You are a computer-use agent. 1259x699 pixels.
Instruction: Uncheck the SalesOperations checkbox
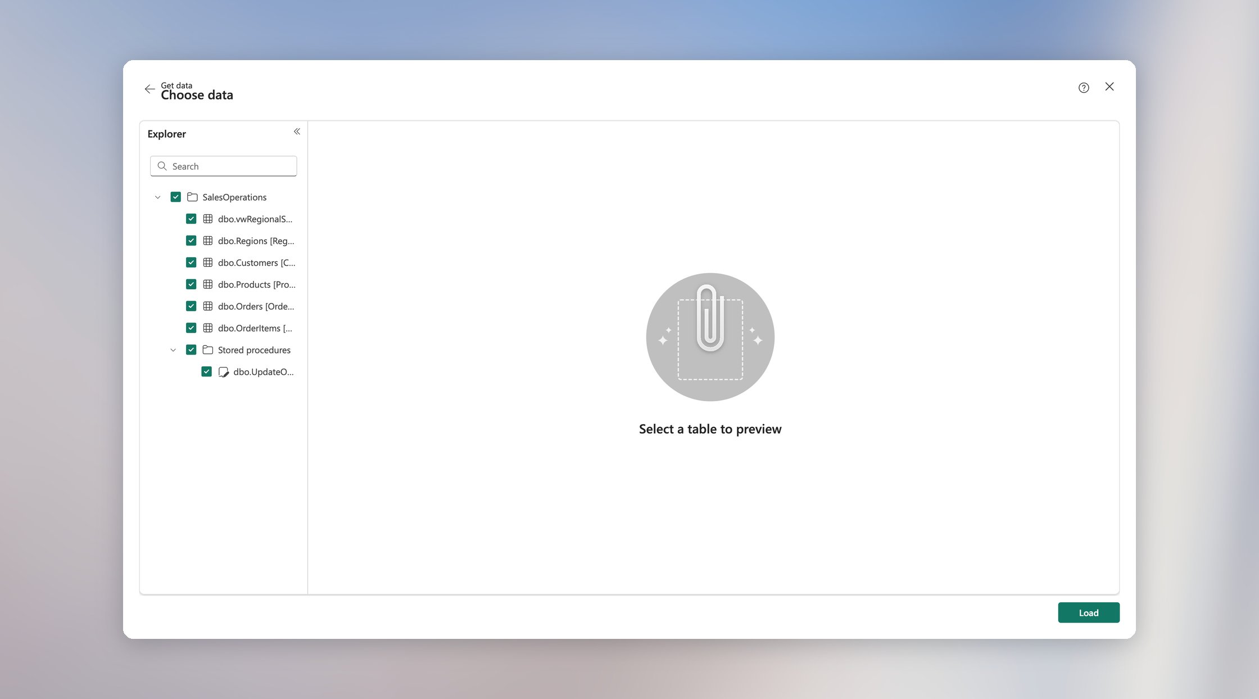[176, 197]
